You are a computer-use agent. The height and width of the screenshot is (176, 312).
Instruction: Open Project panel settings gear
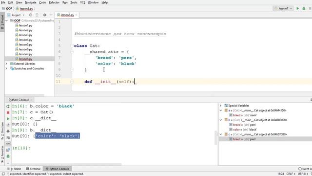[45, 15]
